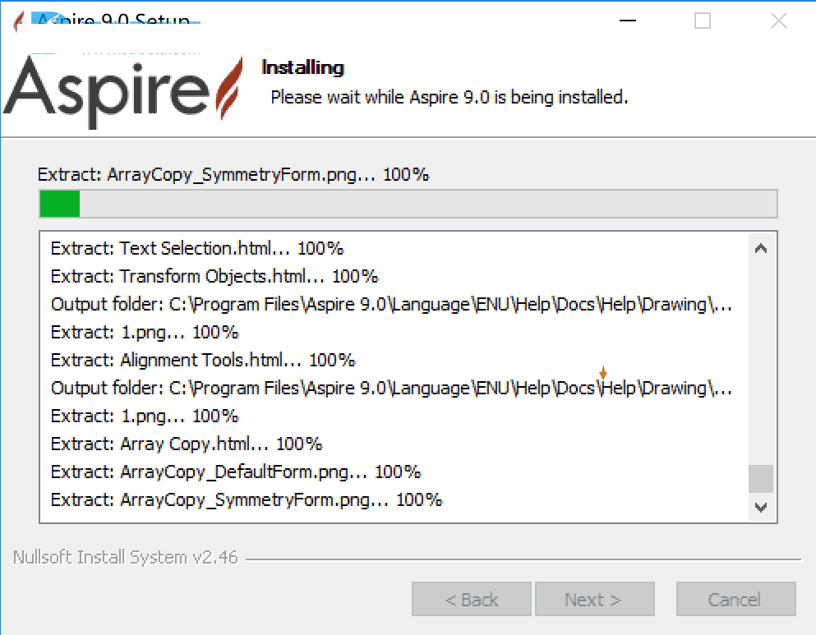Maximize the Aspire setup window
The image size is (816, 635).
point(703,21)
